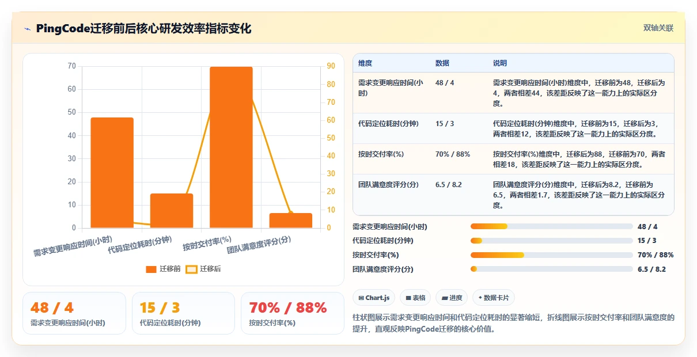
Task: Click the x-axis label 代码定位耗时(分钟)
Action: (140, 245)
